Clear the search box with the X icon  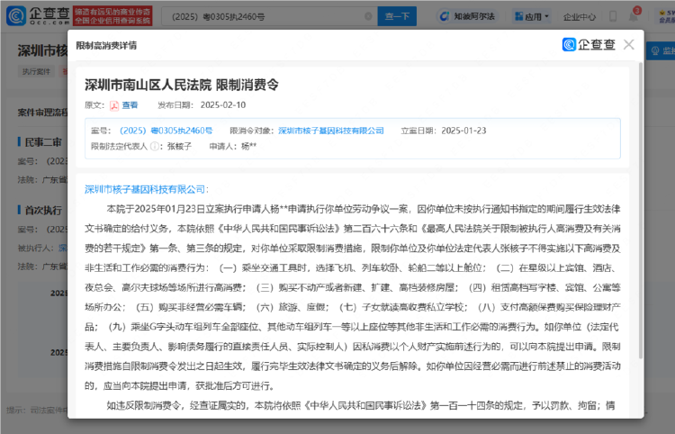point(368,16)
